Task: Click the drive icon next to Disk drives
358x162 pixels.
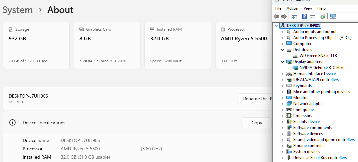Action: 289,50
